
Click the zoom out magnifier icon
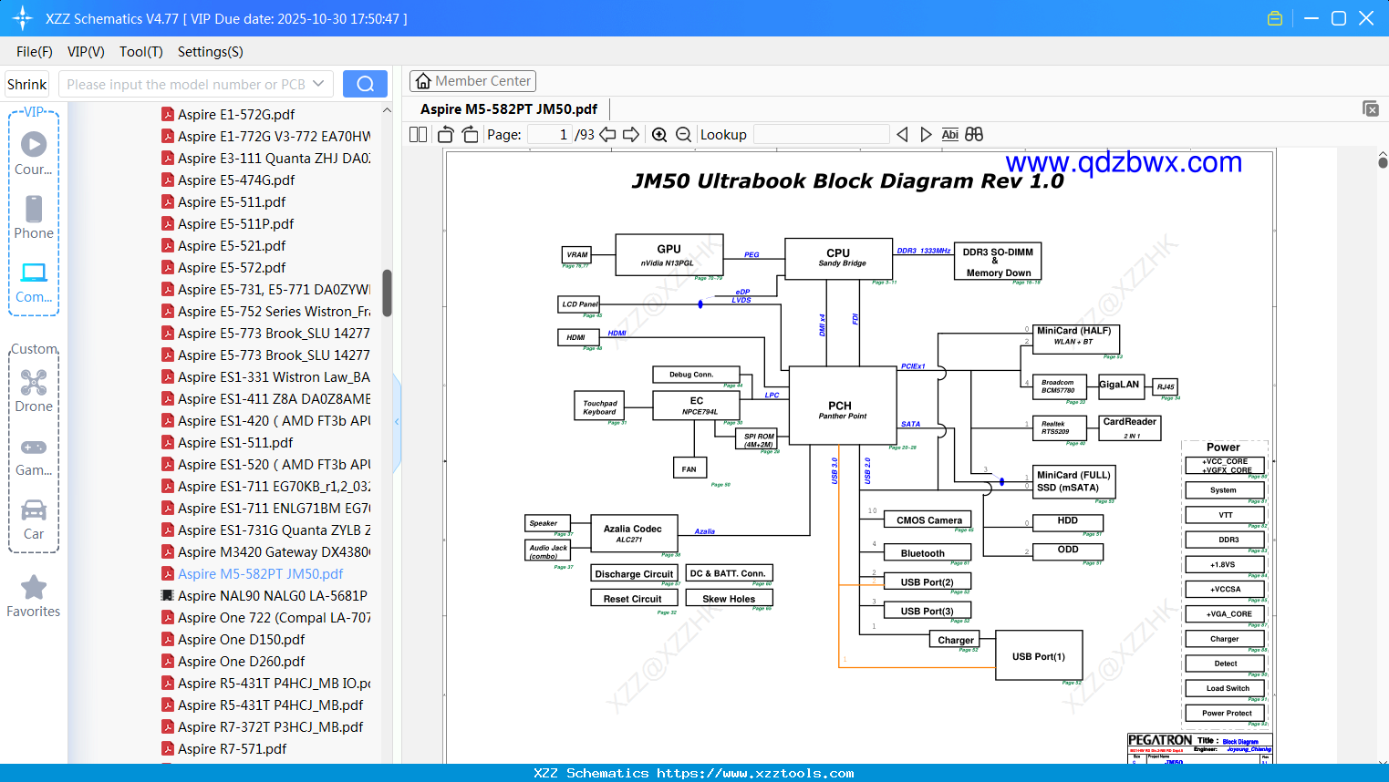click(683, 135)
